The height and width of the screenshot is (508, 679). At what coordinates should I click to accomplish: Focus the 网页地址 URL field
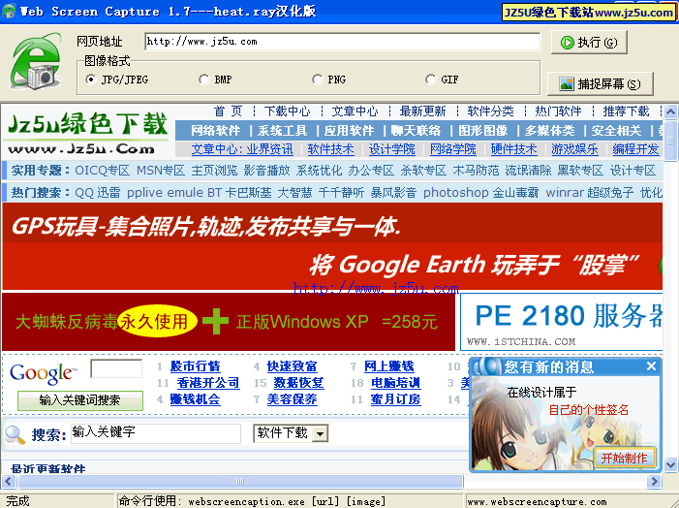tap(343, 42)
